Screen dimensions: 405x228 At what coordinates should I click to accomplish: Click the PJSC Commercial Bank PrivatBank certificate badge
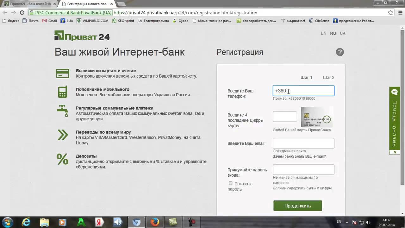tap(70, 13)
